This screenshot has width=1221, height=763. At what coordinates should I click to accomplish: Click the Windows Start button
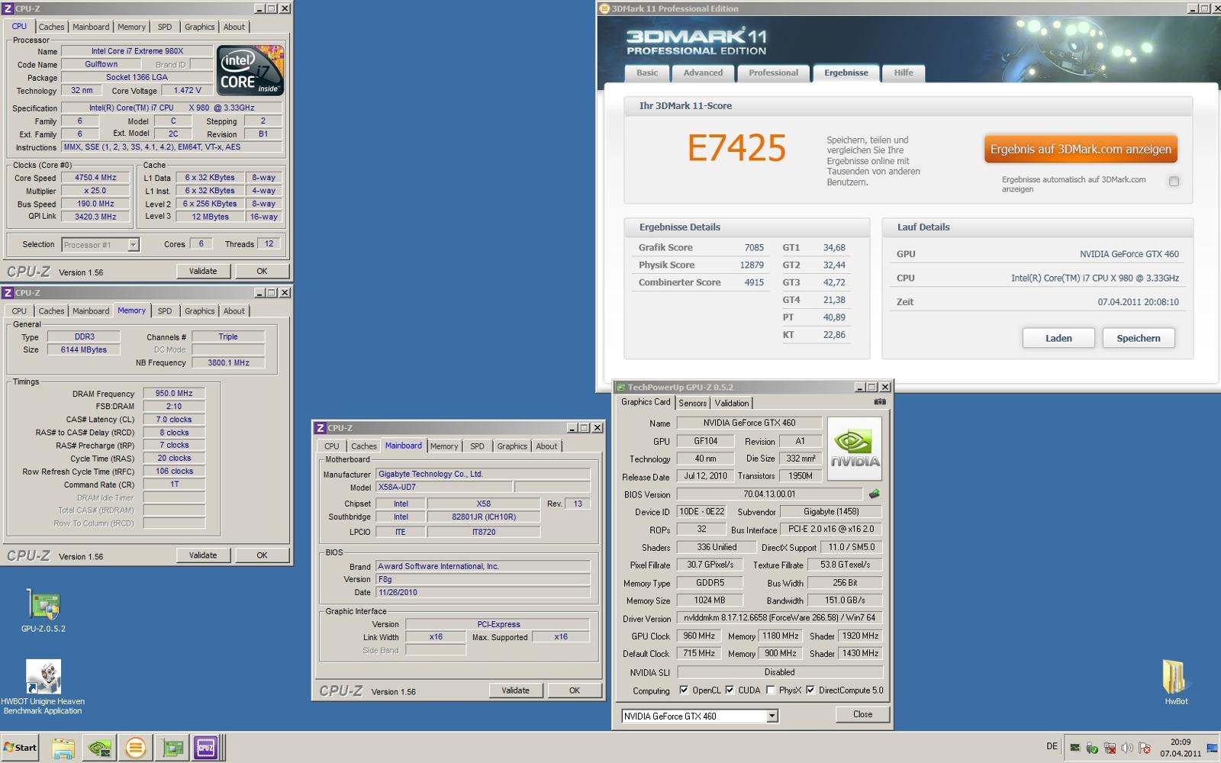pyautogui.click(x=21, y=748)
